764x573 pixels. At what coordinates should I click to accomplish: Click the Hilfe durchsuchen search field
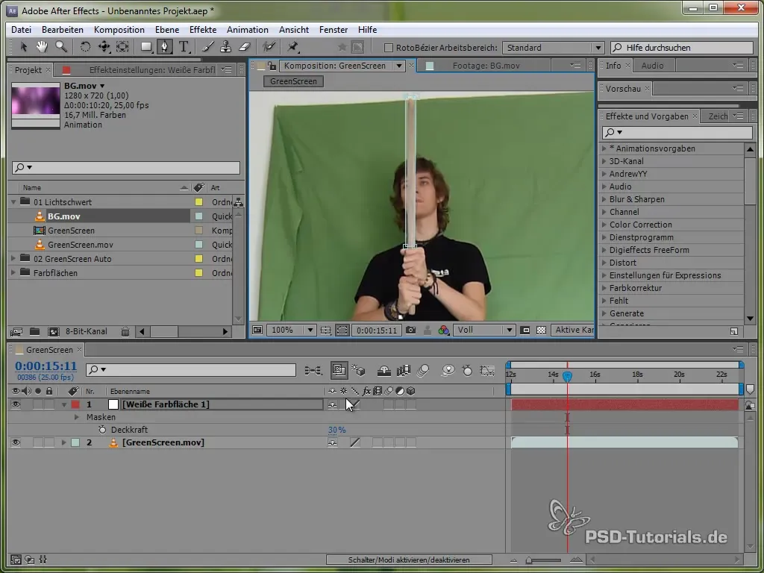click(x=682, y=48)
